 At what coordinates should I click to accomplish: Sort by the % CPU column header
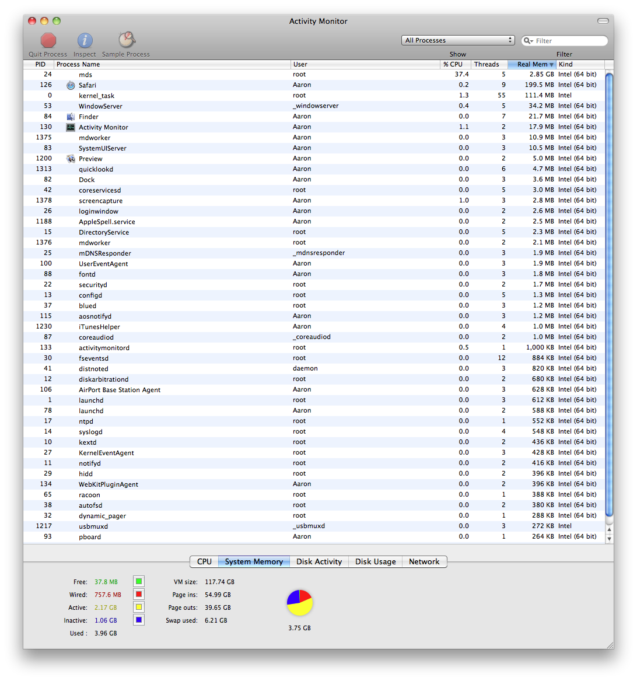pyautogui.click(x=456, y=64)
